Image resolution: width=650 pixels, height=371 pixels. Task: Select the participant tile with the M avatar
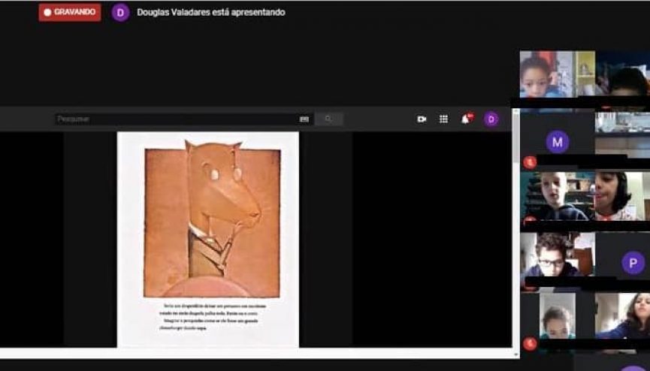(x=558, y=140)
